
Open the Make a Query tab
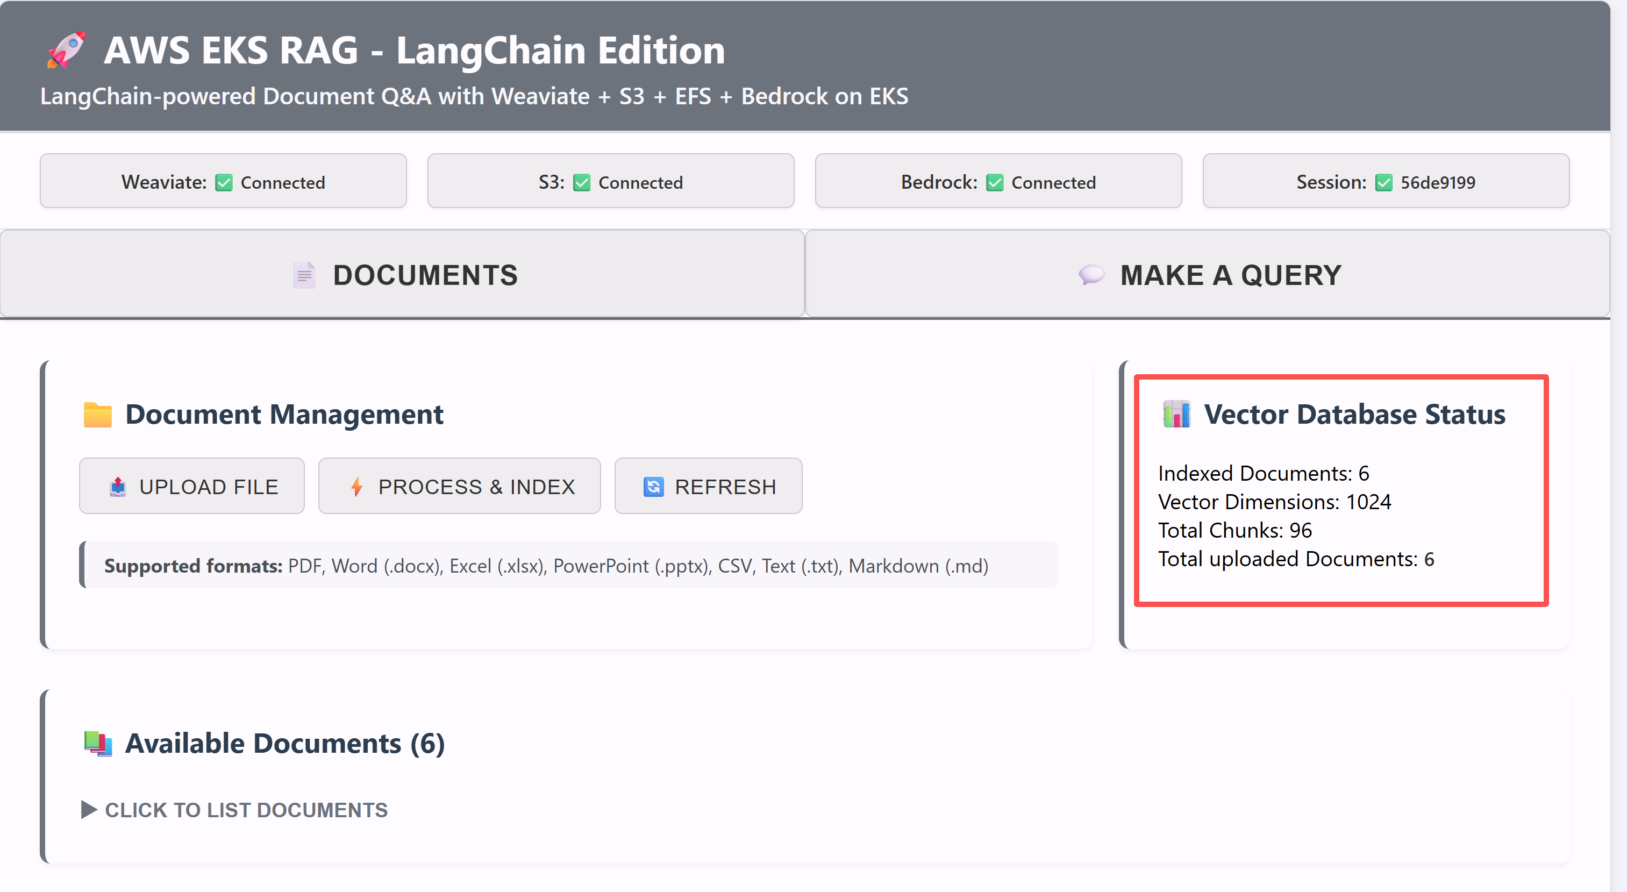(x=1207, y=275)
